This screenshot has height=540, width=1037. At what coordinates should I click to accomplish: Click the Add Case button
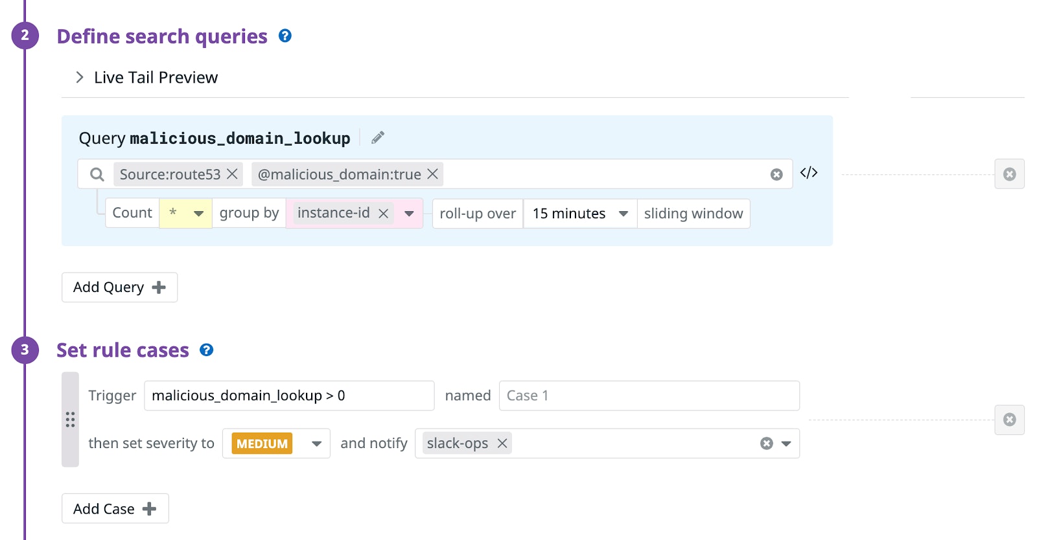click(115, 509)
